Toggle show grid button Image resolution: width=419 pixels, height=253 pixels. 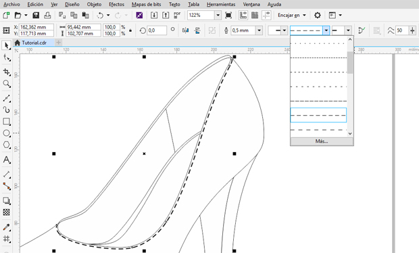(x=255, y=16)
